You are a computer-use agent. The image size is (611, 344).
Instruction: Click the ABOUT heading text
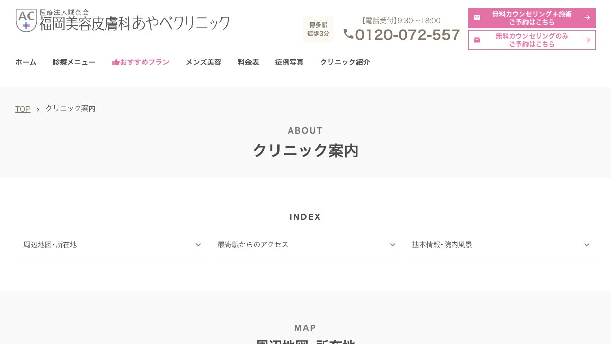pos(305,130)
